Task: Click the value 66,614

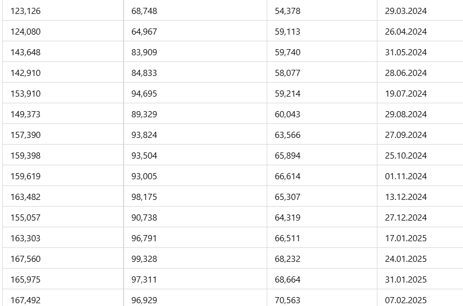Action: click(287, 176)
